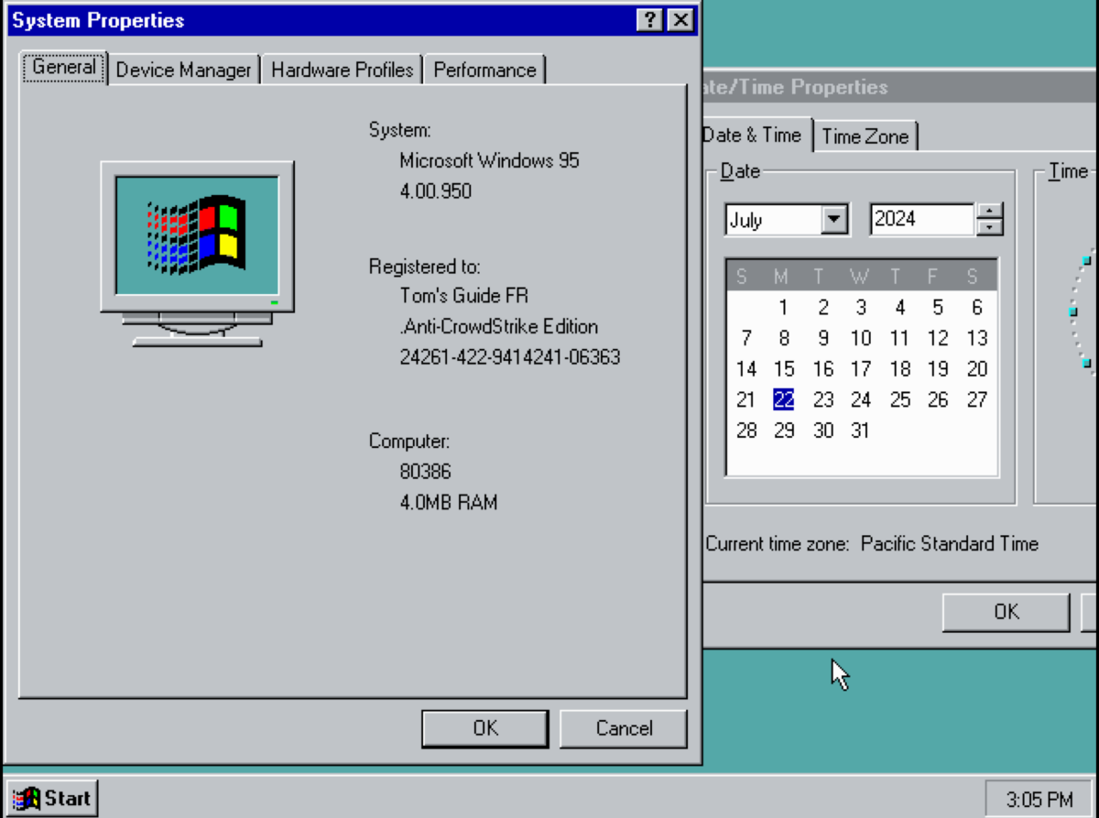Screen dimensions: 1099x818
Task: Select July 15 in the calendar
Action: point(784,369)
